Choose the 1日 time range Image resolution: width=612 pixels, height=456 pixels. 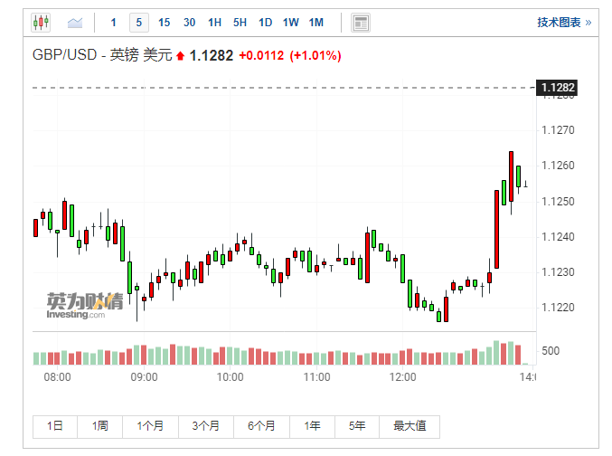pyautogui.click(x=55, y=426)
